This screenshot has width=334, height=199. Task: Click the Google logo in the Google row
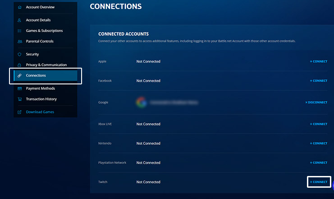(x=141, y=102)
